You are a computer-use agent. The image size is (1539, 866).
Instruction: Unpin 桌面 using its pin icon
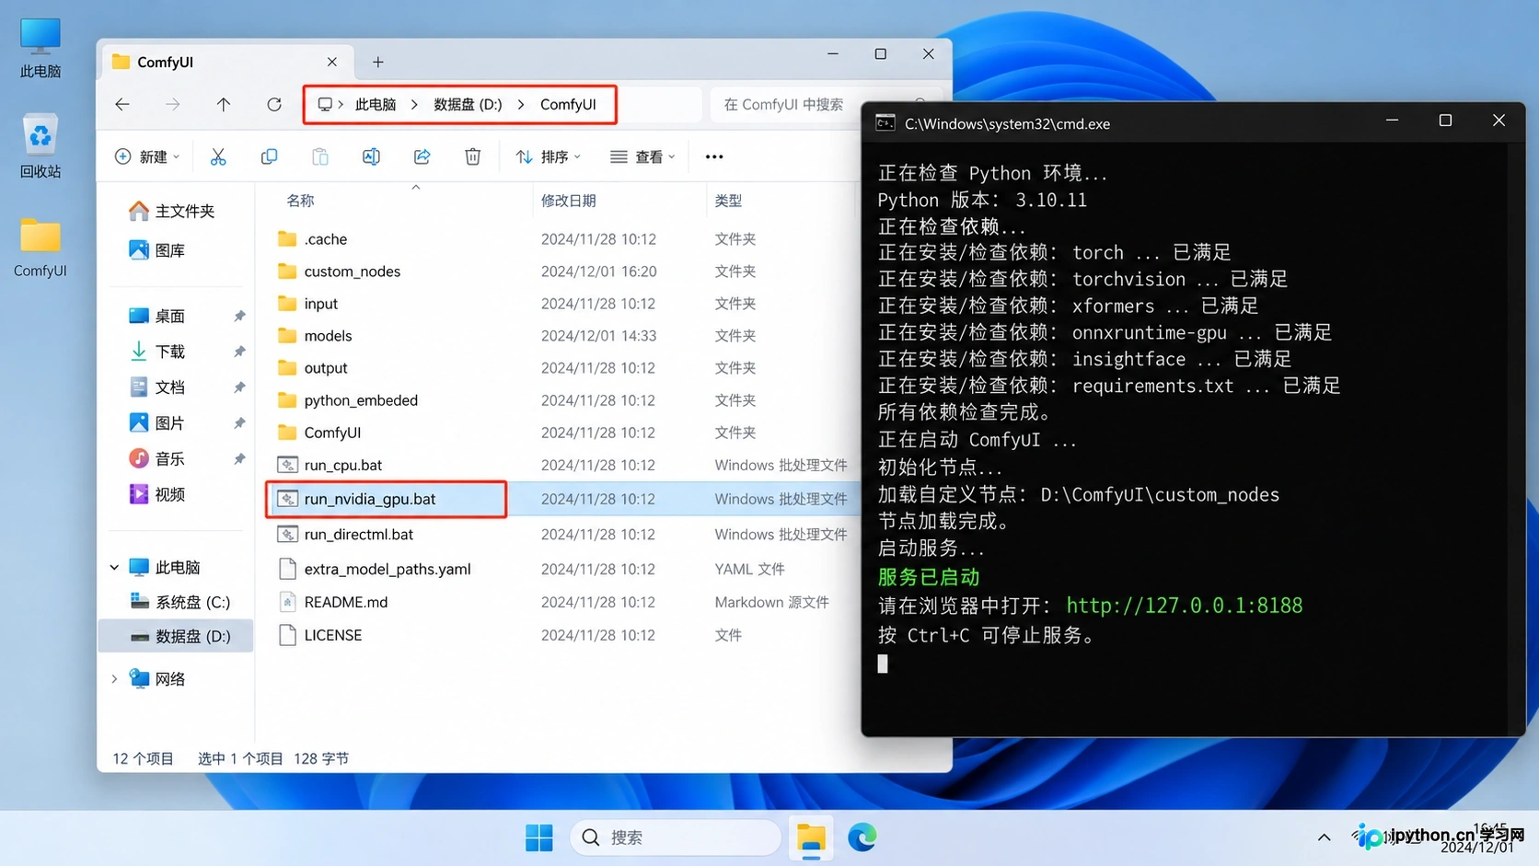(239, 317)
